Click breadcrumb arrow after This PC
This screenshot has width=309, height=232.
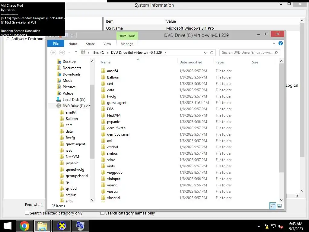pyautogui.click(x=107, y=53)
